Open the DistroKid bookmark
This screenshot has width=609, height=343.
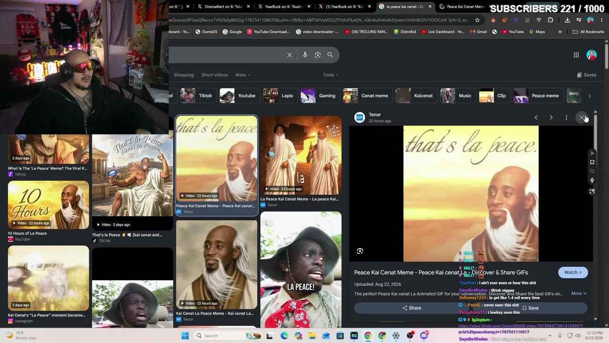[405, 32]
